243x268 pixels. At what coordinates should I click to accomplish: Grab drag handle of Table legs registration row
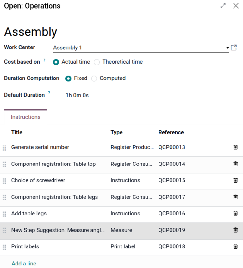4,197
